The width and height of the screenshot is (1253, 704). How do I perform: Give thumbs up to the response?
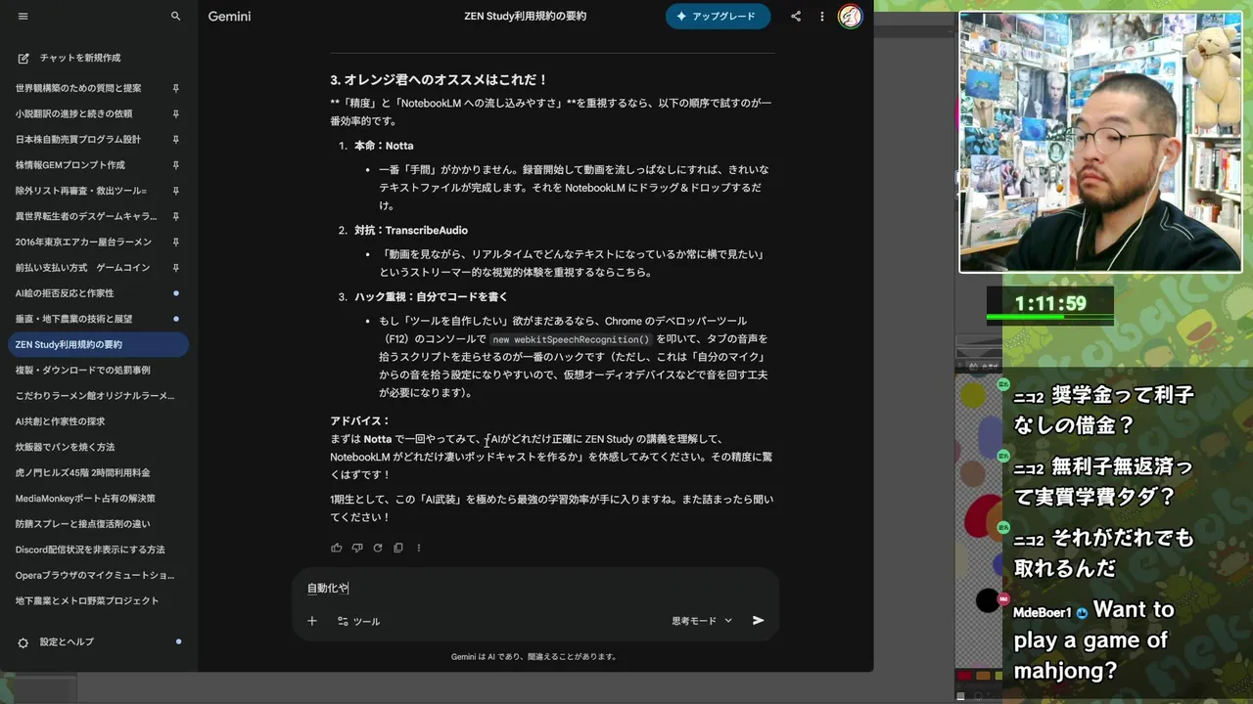tap(337, 548)
